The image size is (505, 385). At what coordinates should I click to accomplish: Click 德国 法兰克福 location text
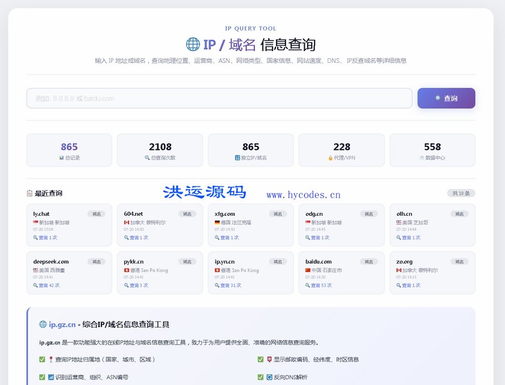pyautogui.click(x=236, y=223)
